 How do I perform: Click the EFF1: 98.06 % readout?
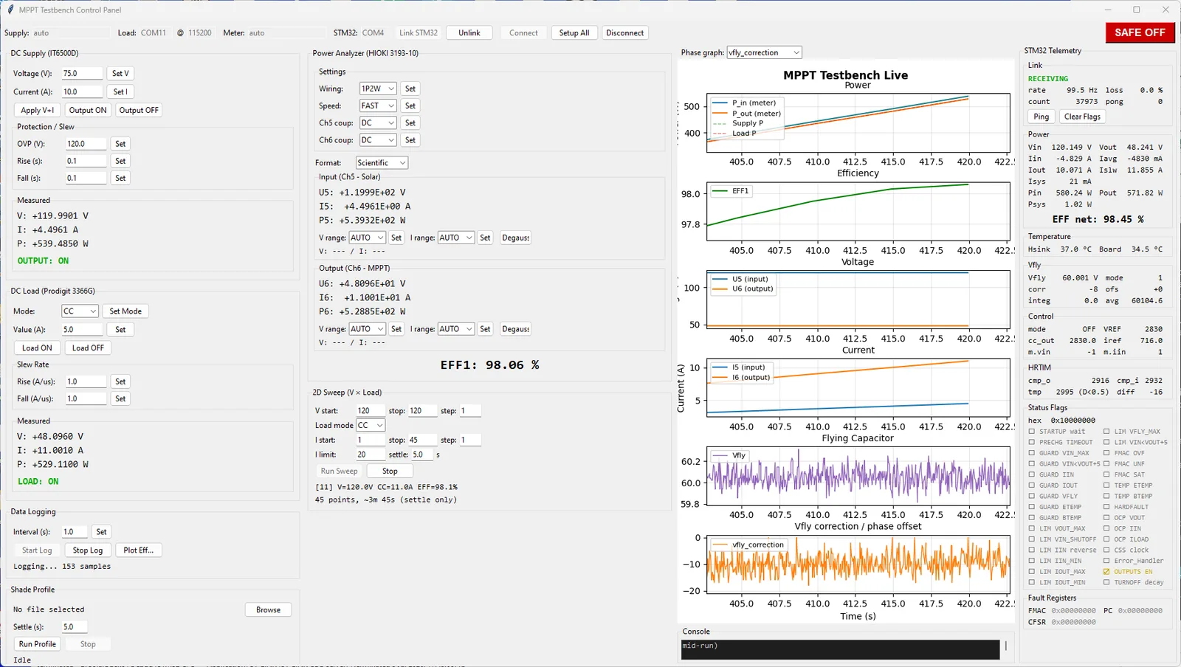[x=489, y=364]
